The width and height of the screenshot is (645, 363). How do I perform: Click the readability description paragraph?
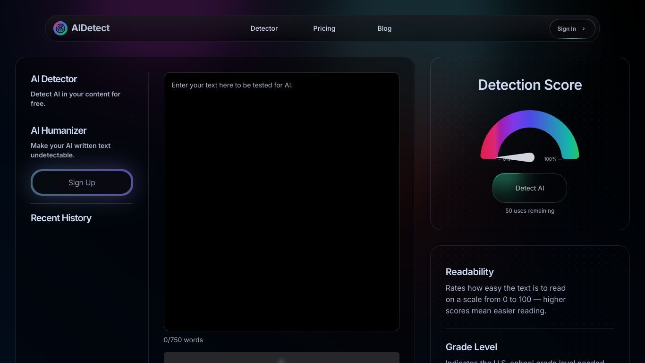506,299
